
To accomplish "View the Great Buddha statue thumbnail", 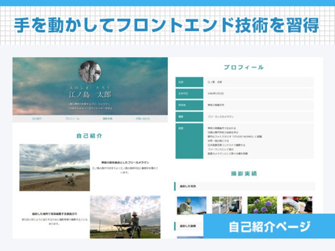I will click(x=192, y=205).
